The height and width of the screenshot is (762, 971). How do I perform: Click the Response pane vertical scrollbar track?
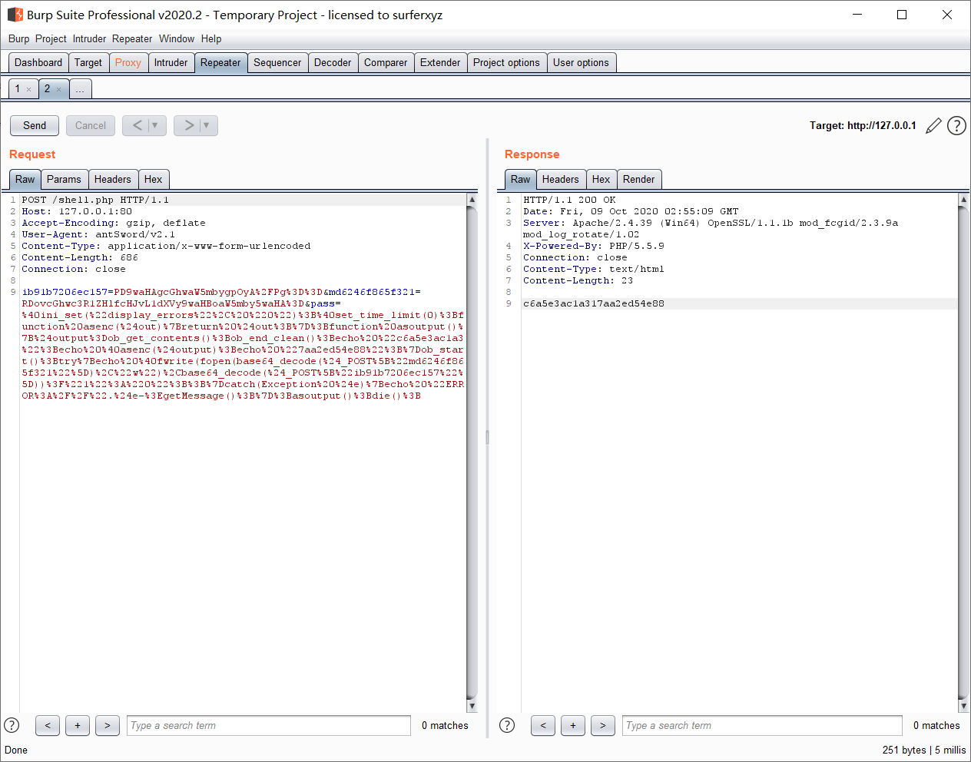963,452
